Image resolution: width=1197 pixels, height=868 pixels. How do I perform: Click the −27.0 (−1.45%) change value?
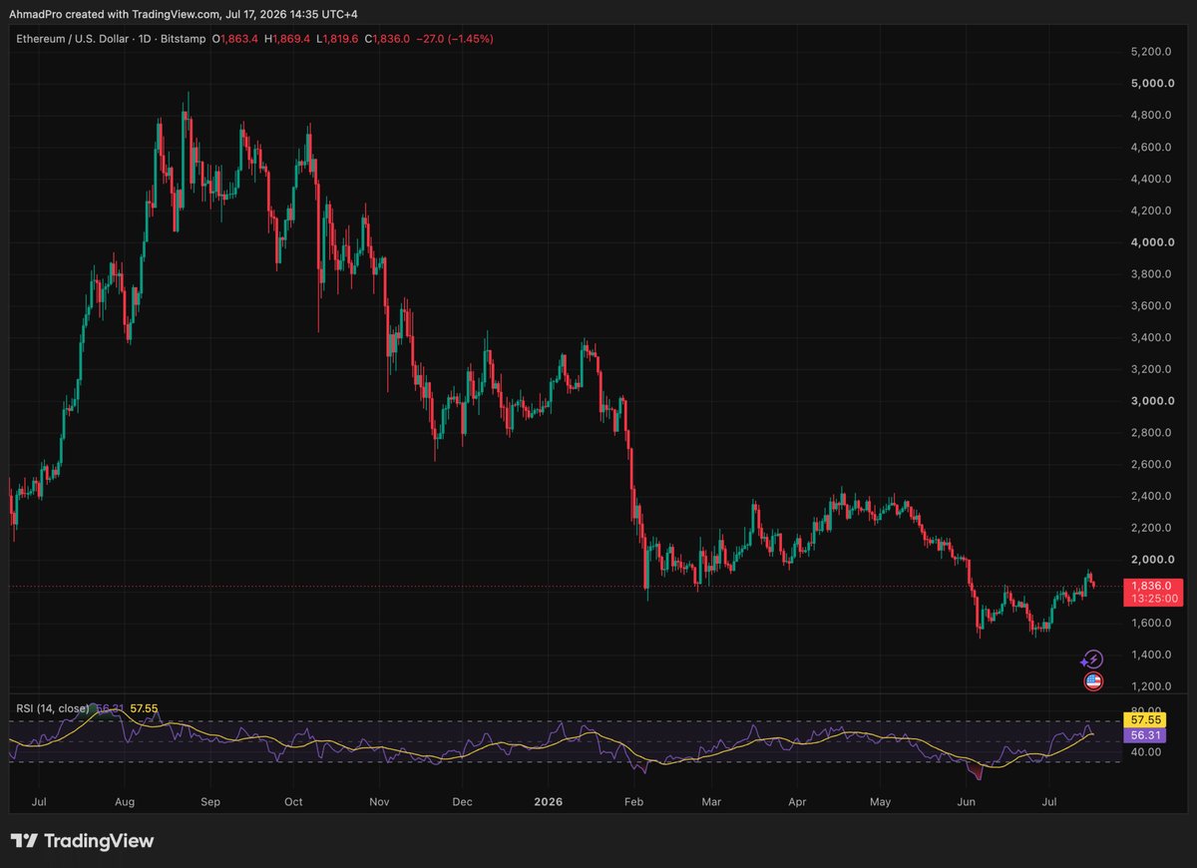(x=457, y=38)
